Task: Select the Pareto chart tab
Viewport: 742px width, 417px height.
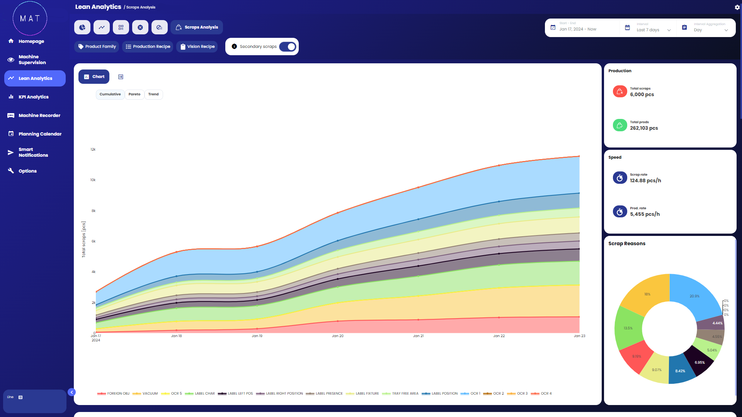Action: (x=134, y=94)
